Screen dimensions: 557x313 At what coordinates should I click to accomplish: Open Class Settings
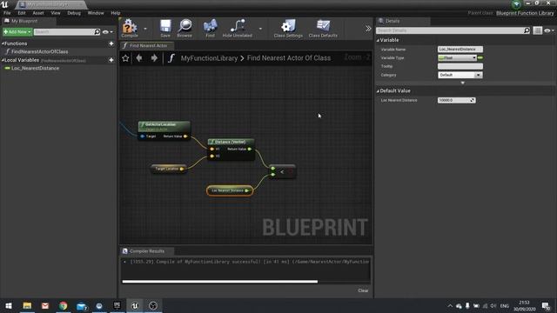coord(288,29)
